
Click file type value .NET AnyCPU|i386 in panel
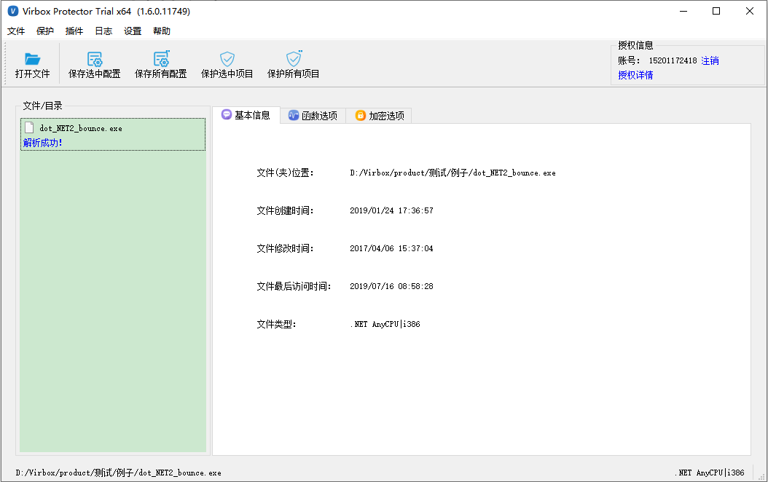pos(385,324)
